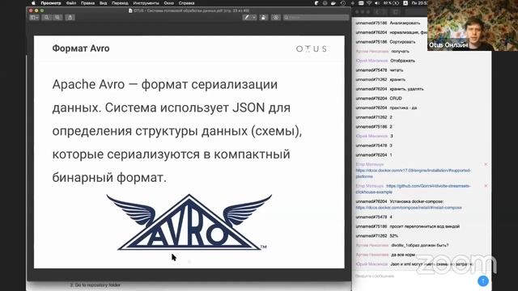Open the docs.docker.com engine installation link in chat
Image resolution: width=518 pixels, height=291 pixels.
tap(413, 174)
